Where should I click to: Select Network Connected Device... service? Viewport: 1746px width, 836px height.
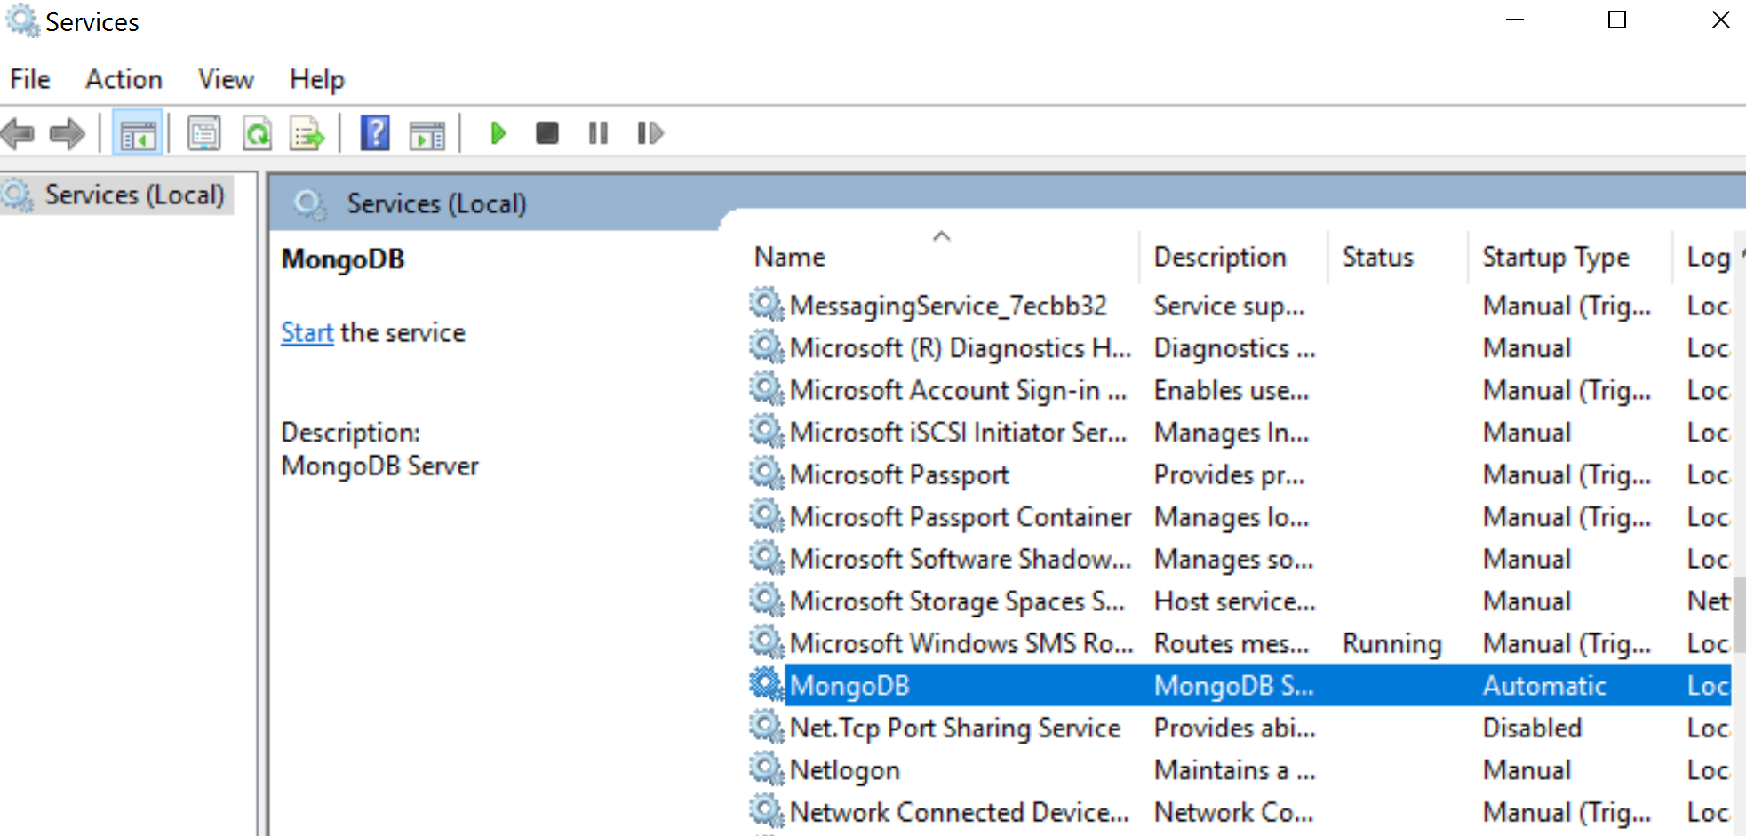click(x=960, y=812)
